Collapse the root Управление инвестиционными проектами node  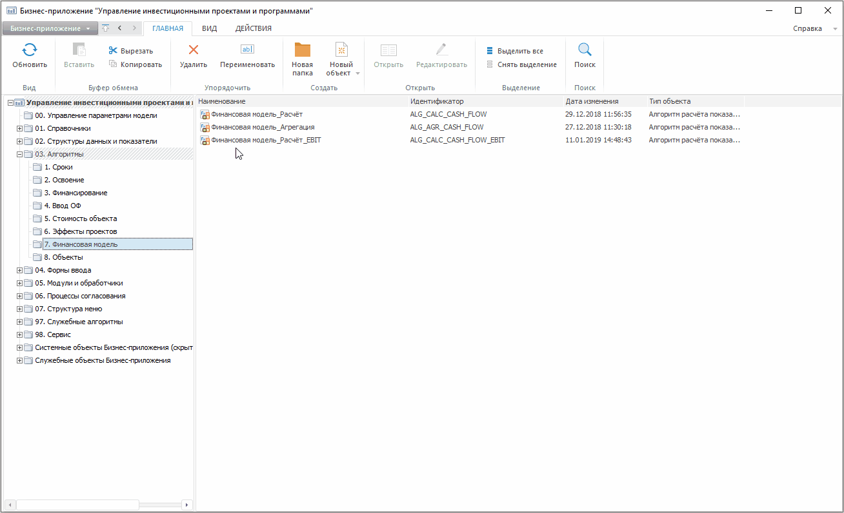coord(10,102)
